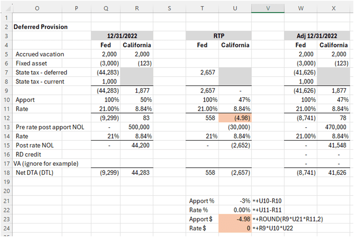Viewport: 354px width, 237px height.
Task: Select the column V header
Action: coord(268,8)
